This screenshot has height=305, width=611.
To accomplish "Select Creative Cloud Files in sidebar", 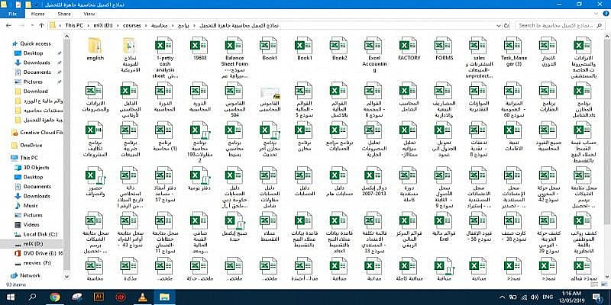I will click(x=37, y=133).
